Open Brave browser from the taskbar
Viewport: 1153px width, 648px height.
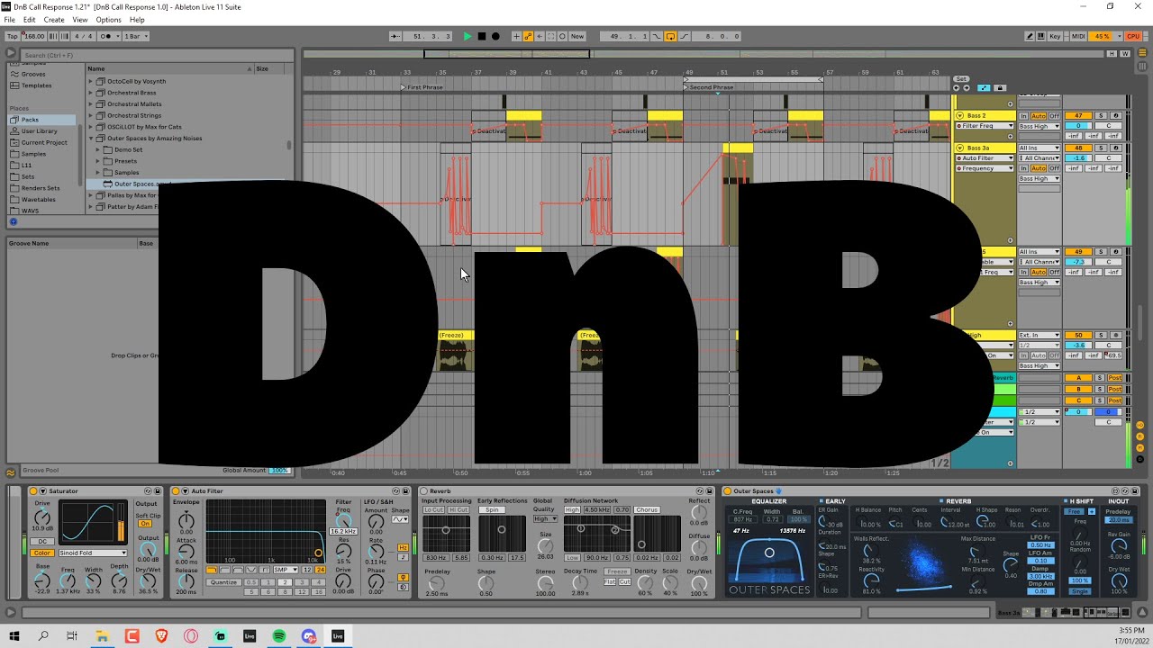161,636
